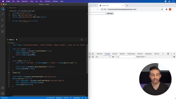Switch to the Performance tab in DevTools

(x=131, y=54)
